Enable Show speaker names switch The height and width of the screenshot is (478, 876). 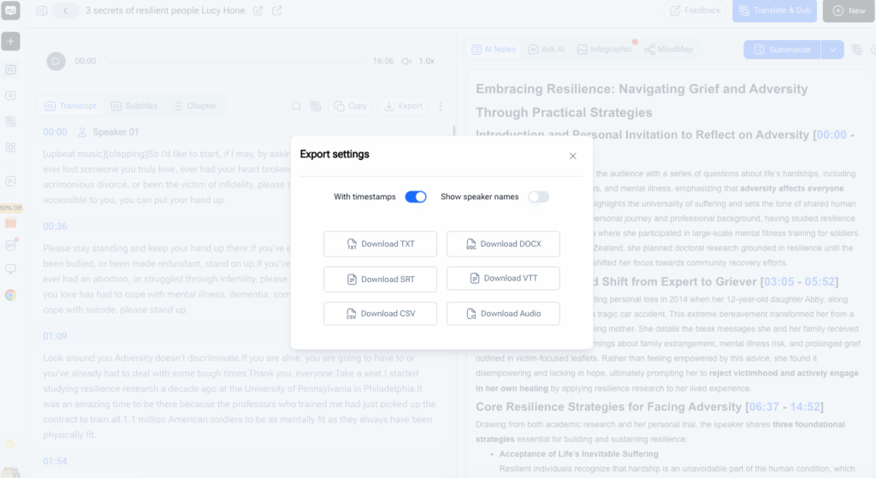(x=539, y=197)
